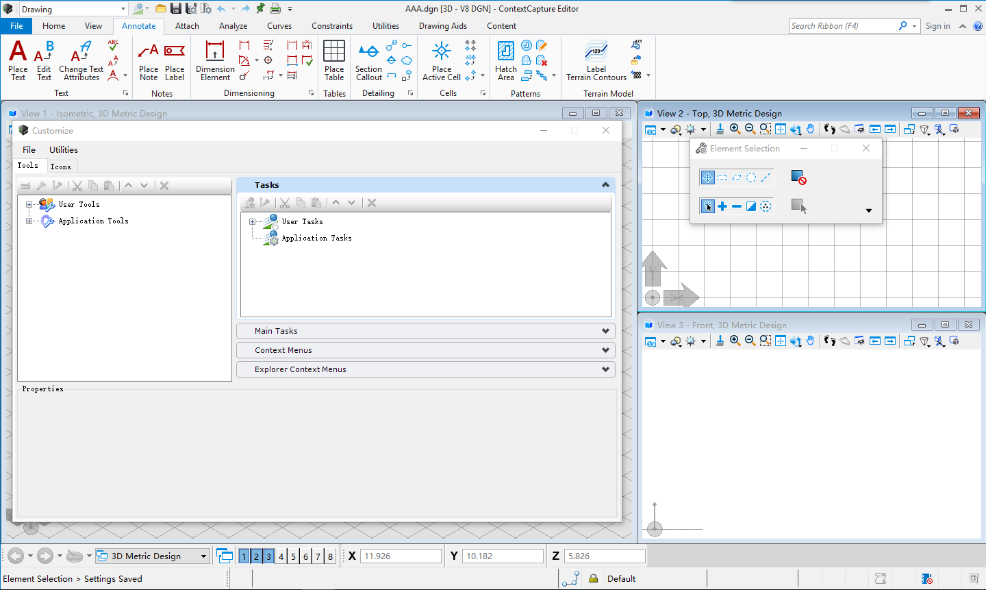986x590 pixels.
Task: Zoom out on View 2
Action: (750, 129)
